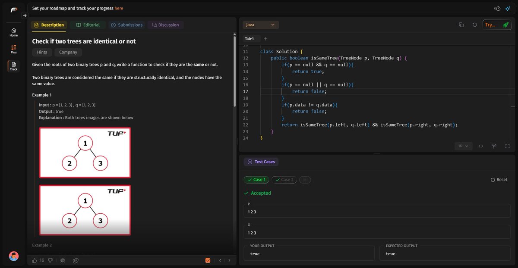Like the problem with thumbs up
Viewport: 518px width, 268px height.
pos(35,260)
